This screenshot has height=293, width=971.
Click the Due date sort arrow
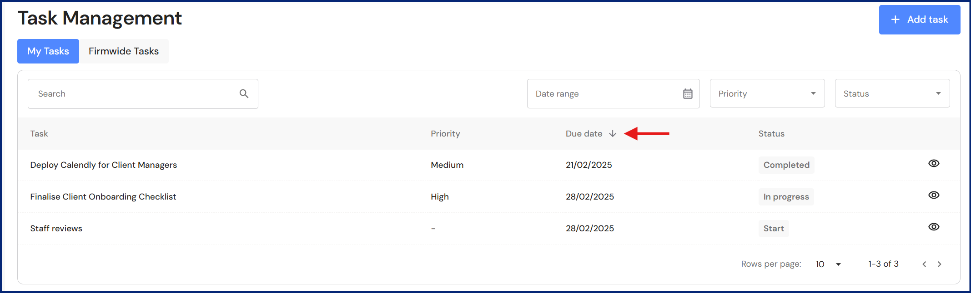click(613, 133)
